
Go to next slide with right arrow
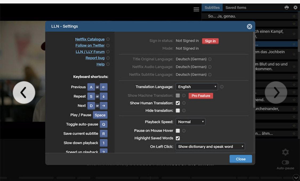(276, 93)
